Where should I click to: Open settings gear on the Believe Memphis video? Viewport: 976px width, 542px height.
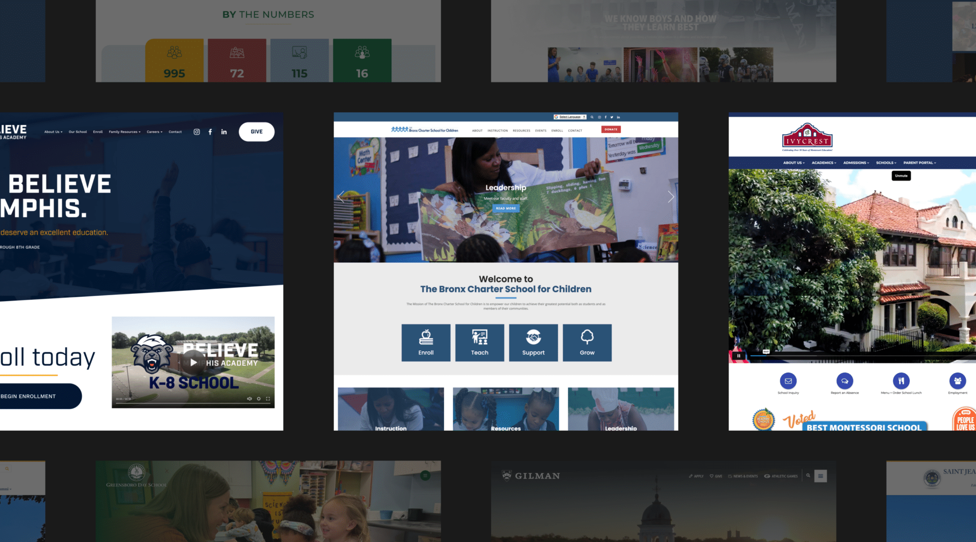(x=259, y=399)
